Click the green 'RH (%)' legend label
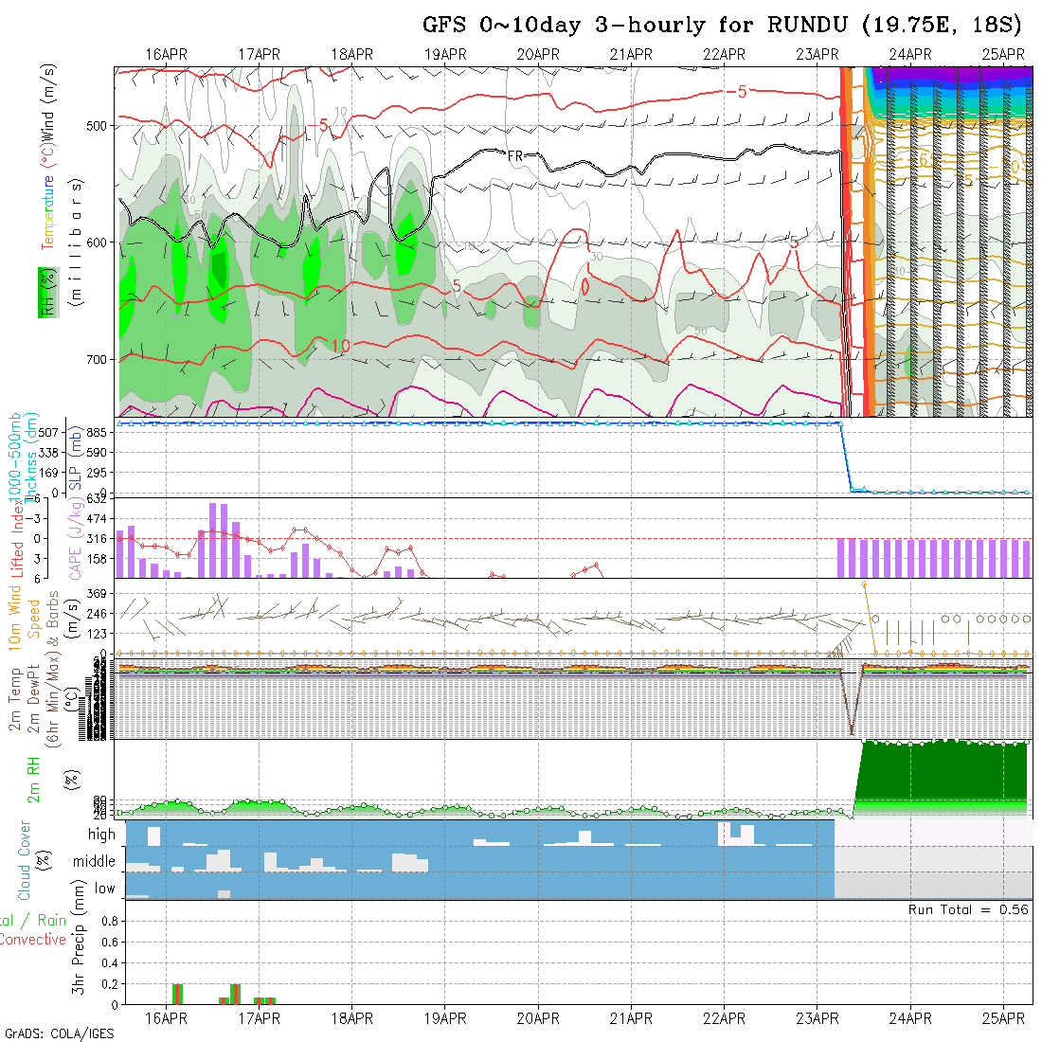The image size is (1042, 1042). pos(48,293)
